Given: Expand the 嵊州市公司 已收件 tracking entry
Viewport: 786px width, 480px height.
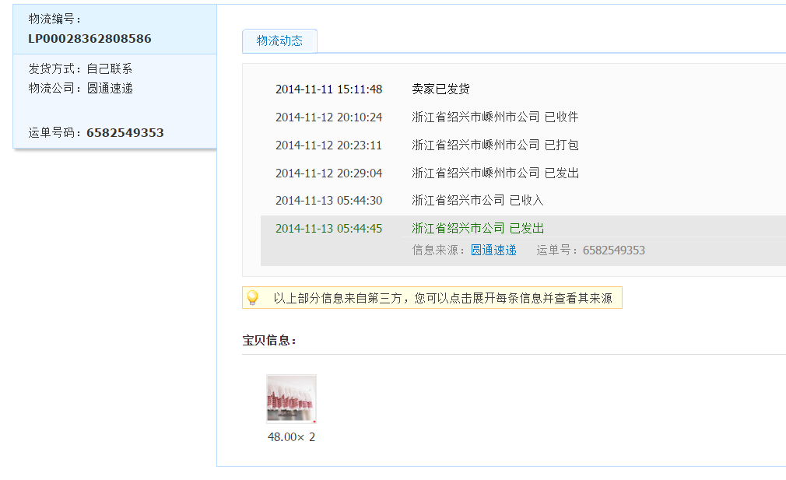Looking at the screenshot, I should tap(495, 117).
